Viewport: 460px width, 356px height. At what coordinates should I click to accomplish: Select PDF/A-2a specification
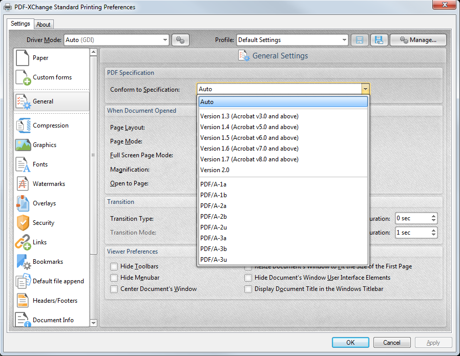pos(283,206)
